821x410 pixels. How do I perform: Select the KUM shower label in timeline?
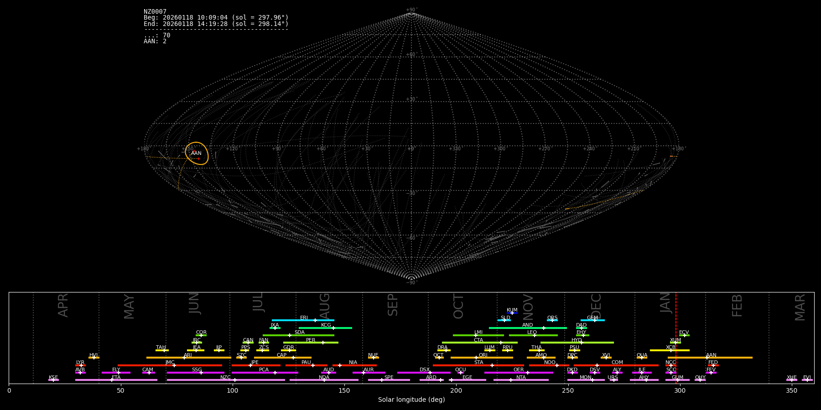512,310
